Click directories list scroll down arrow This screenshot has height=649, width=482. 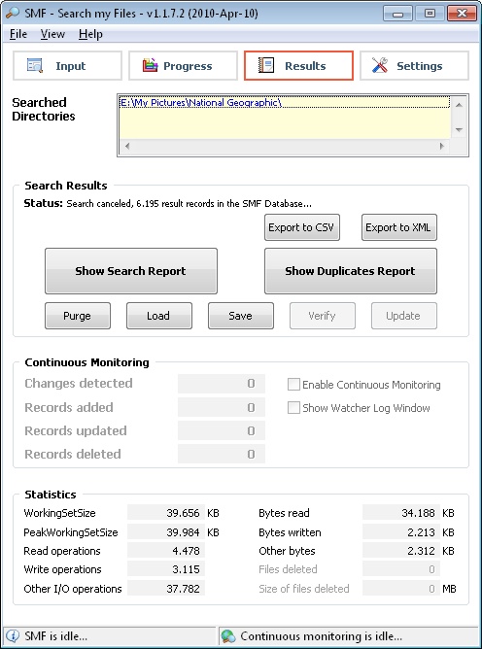click(x=459, y=130)
